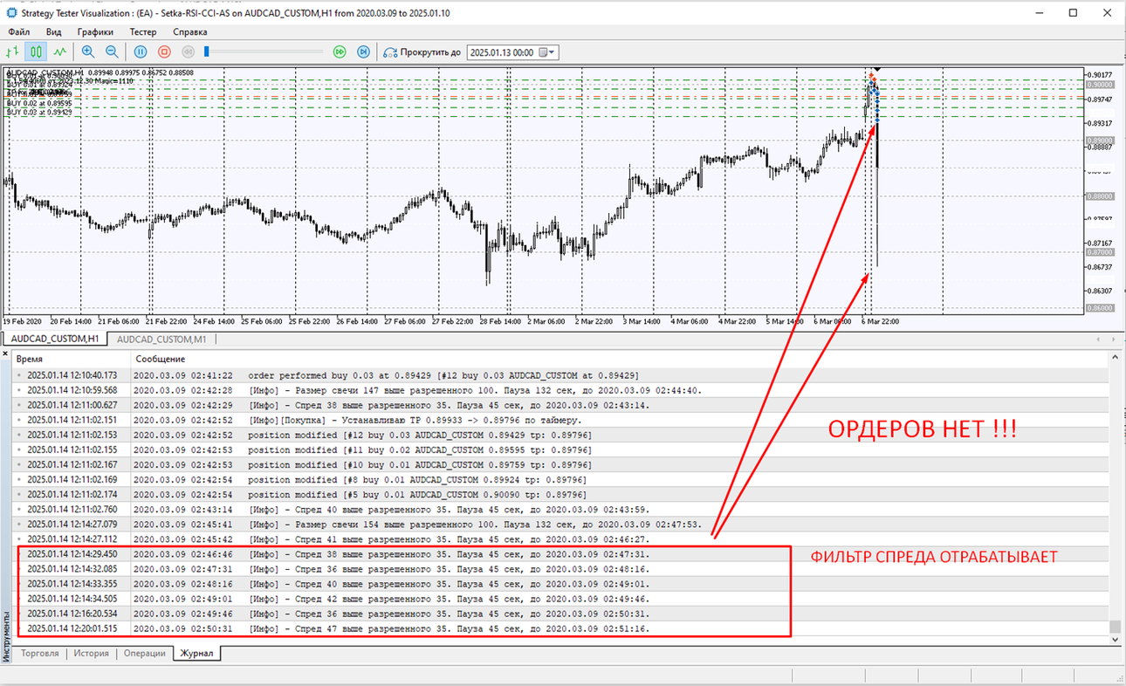
Task: Open the Тестер menu
Action: click(x=143, y=31)
